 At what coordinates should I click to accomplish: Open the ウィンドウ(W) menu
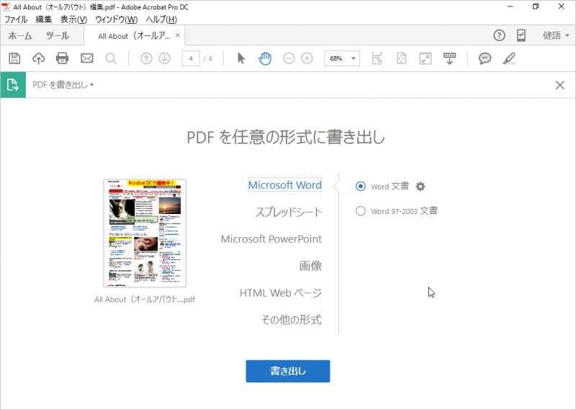(116, 19)
